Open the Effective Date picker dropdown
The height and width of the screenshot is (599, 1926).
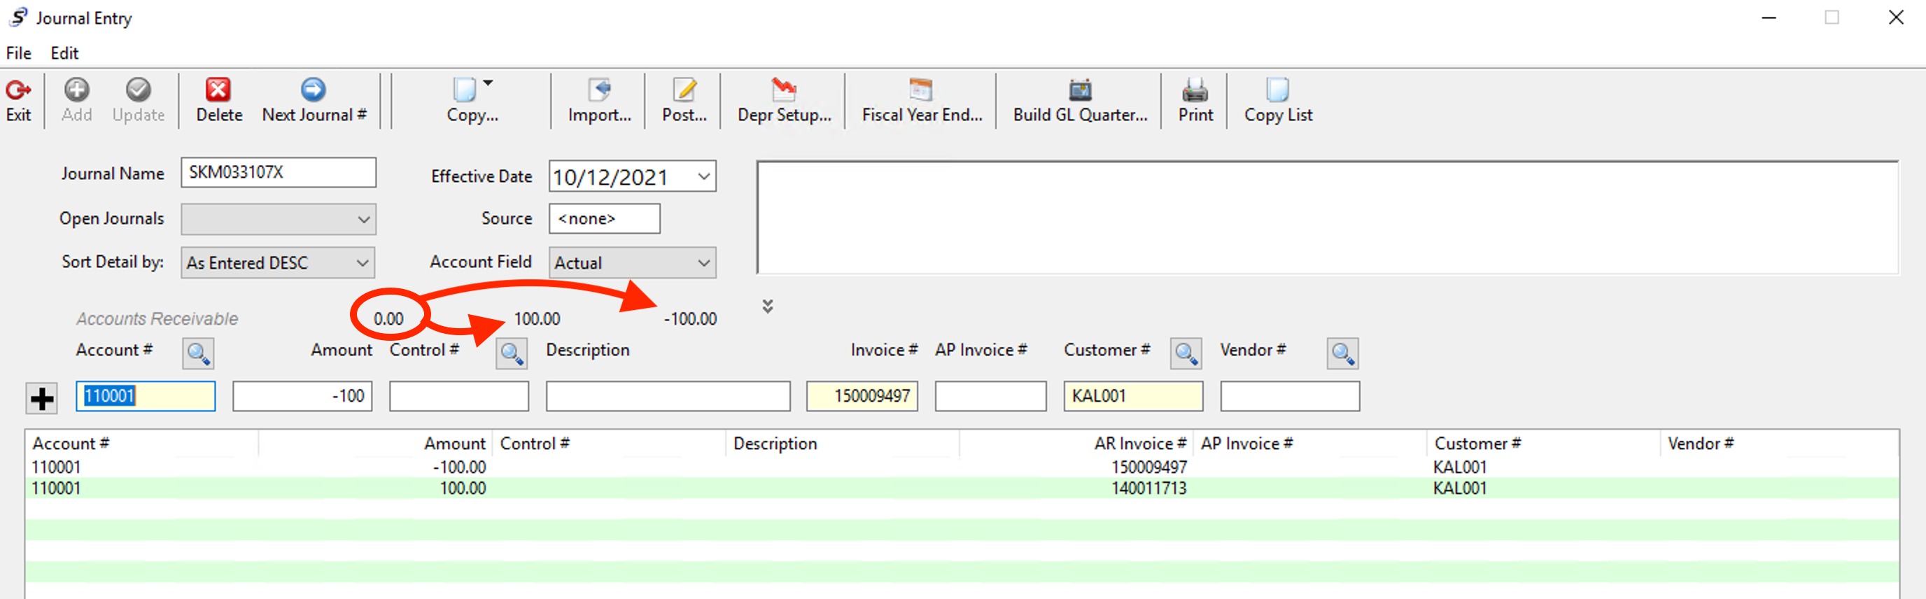click(x=703, y=176)
